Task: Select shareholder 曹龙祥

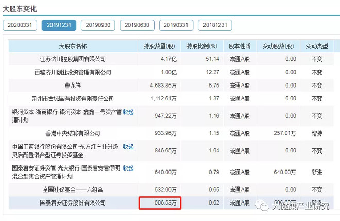Action: (73, 86)
